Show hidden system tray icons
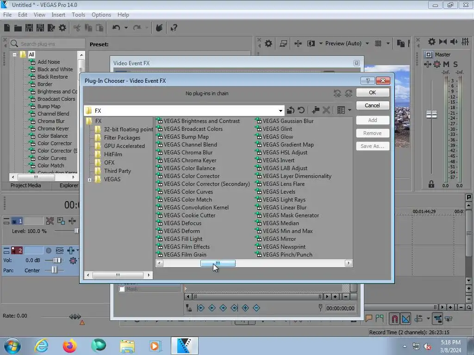The height and width of the screenshot is (355, 474). 405,346
